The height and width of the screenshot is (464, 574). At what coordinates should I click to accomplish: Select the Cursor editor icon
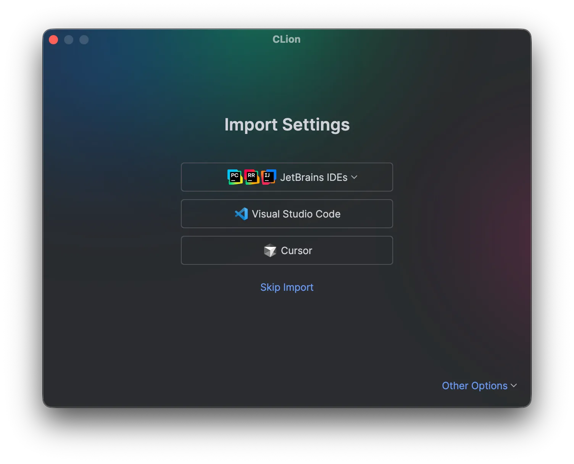click(270, 251)
